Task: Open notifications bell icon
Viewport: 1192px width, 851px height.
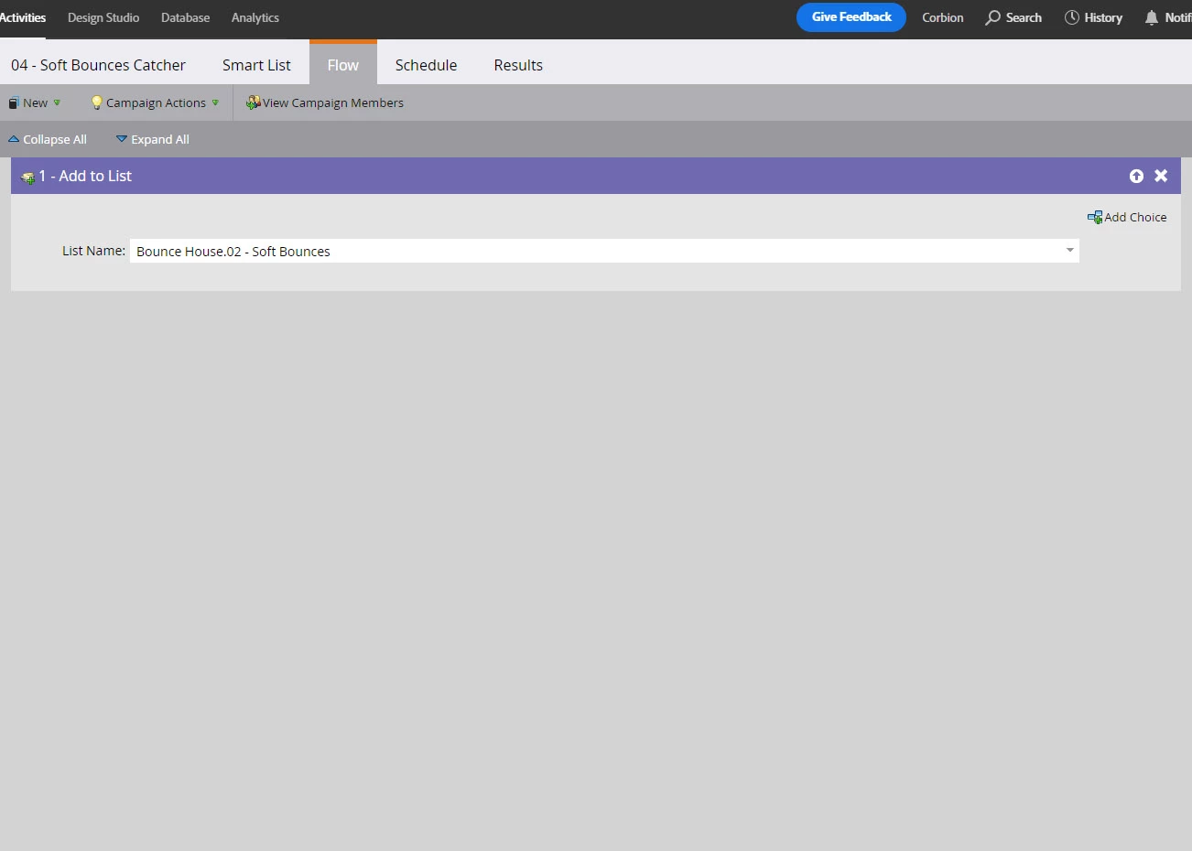Action: tap(1152, 17)
